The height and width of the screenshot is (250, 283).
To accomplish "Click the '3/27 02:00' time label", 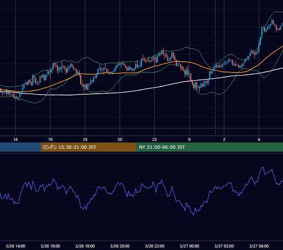I will tap(224, 246).
